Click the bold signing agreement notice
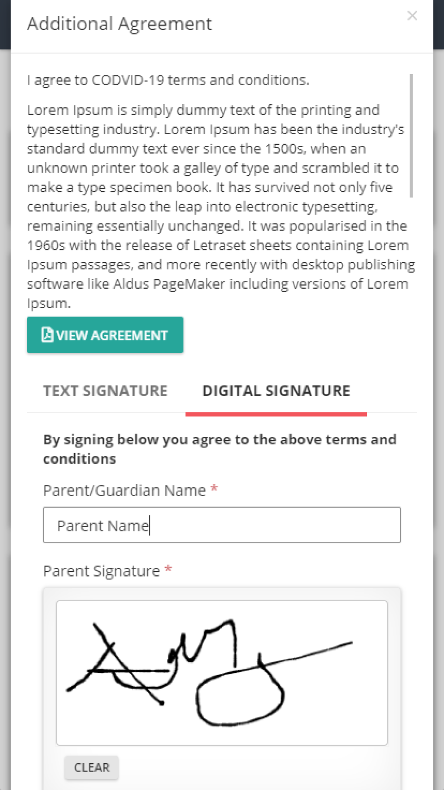 coord(220,449)
